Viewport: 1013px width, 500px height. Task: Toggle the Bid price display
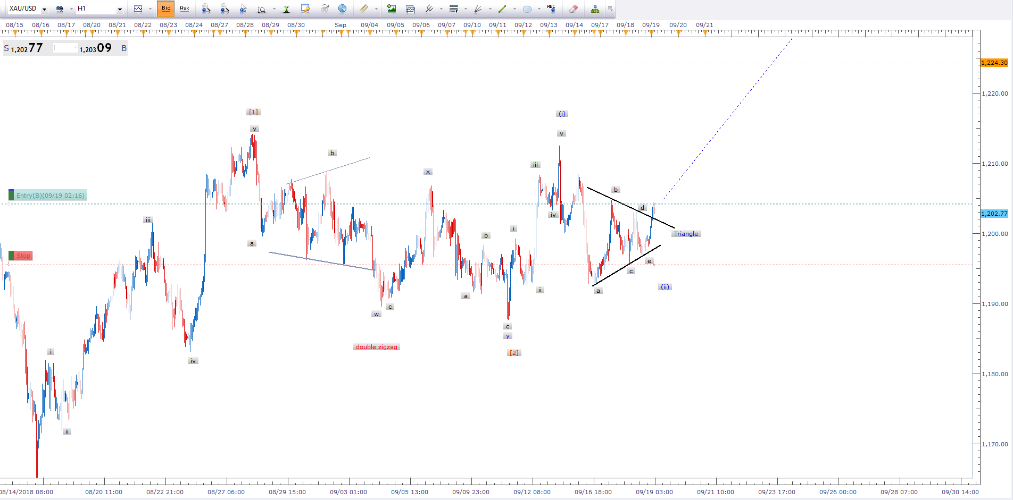pyautogui.click(x=166, y=9)
